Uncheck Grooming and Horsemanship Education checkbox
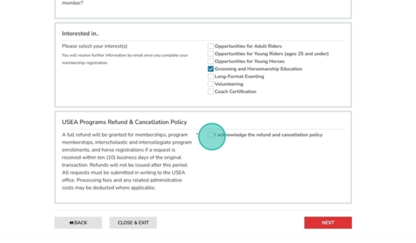The image size is (416, 243). (x=211, y=69)
